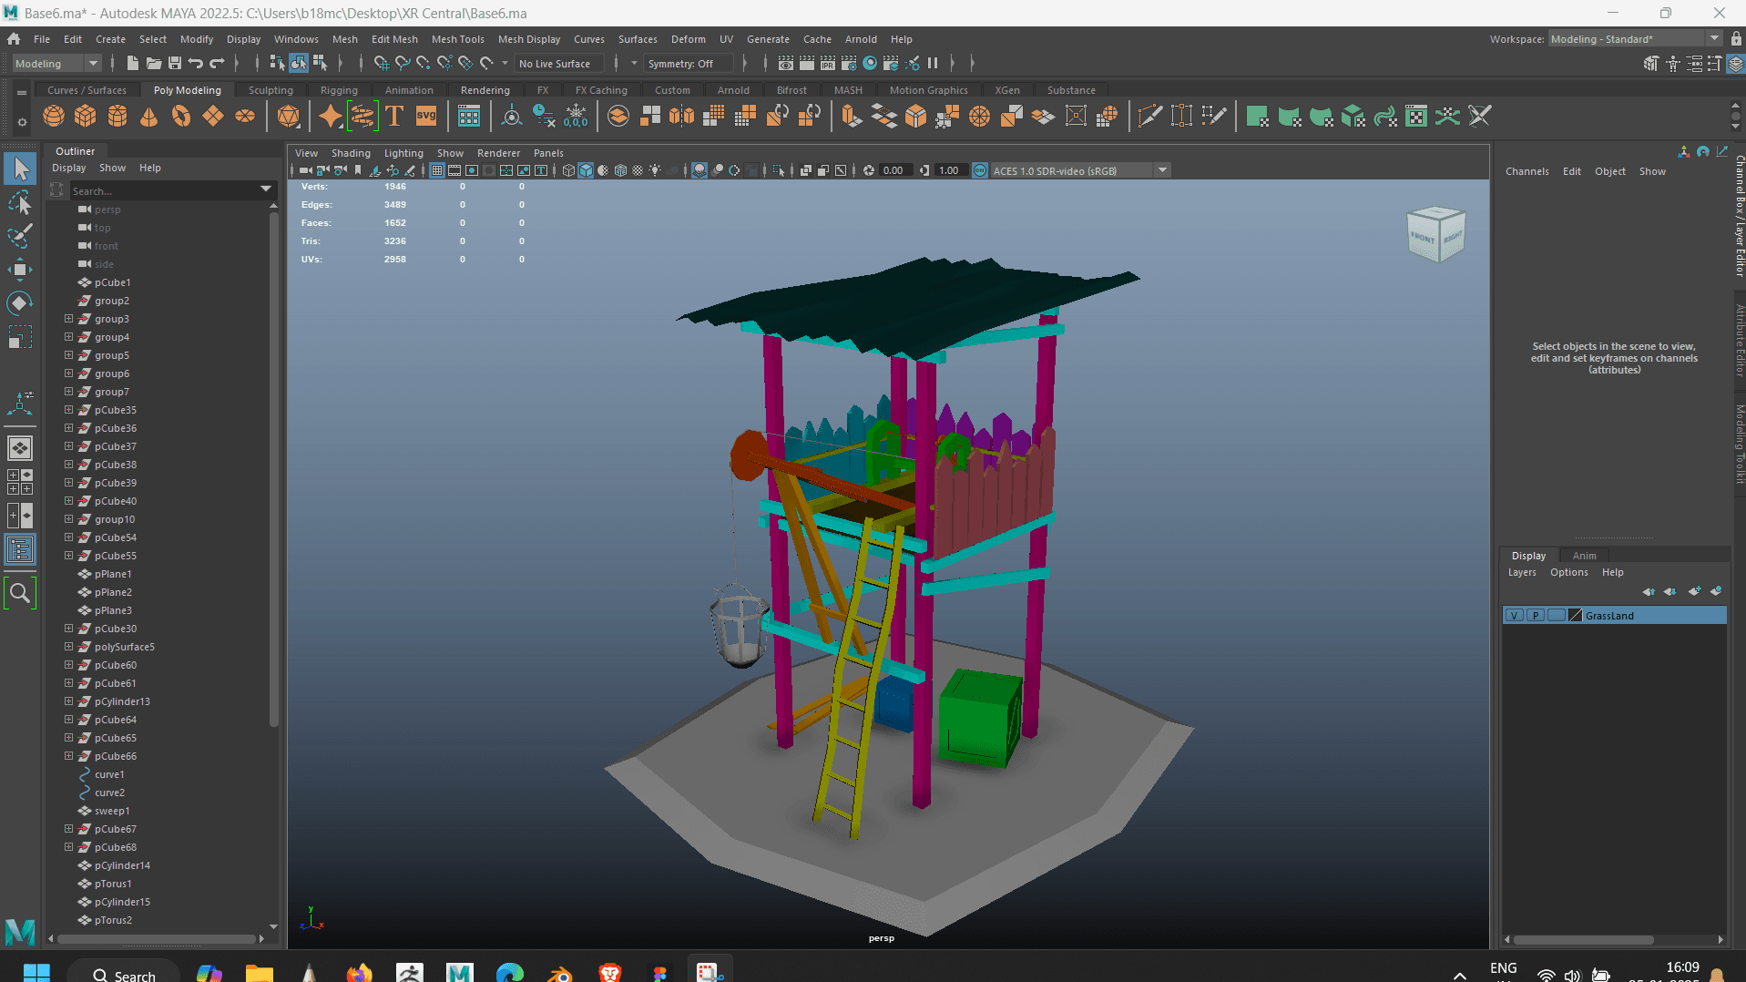
Task: Select the Rotate tool in the toolbox
Action: click(20, 303)
